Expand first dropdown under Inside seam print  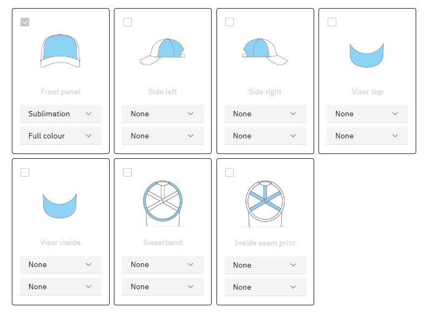click(x=265, y=265)
